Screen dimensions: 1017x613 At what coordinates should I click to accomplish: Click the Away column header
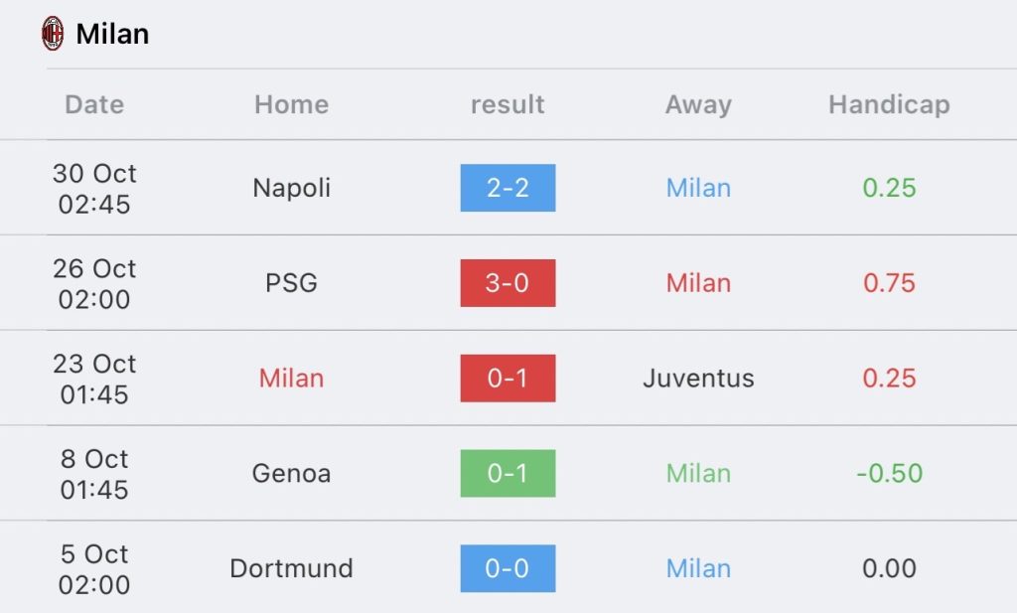pyautogui.click(x=698, y=104)
